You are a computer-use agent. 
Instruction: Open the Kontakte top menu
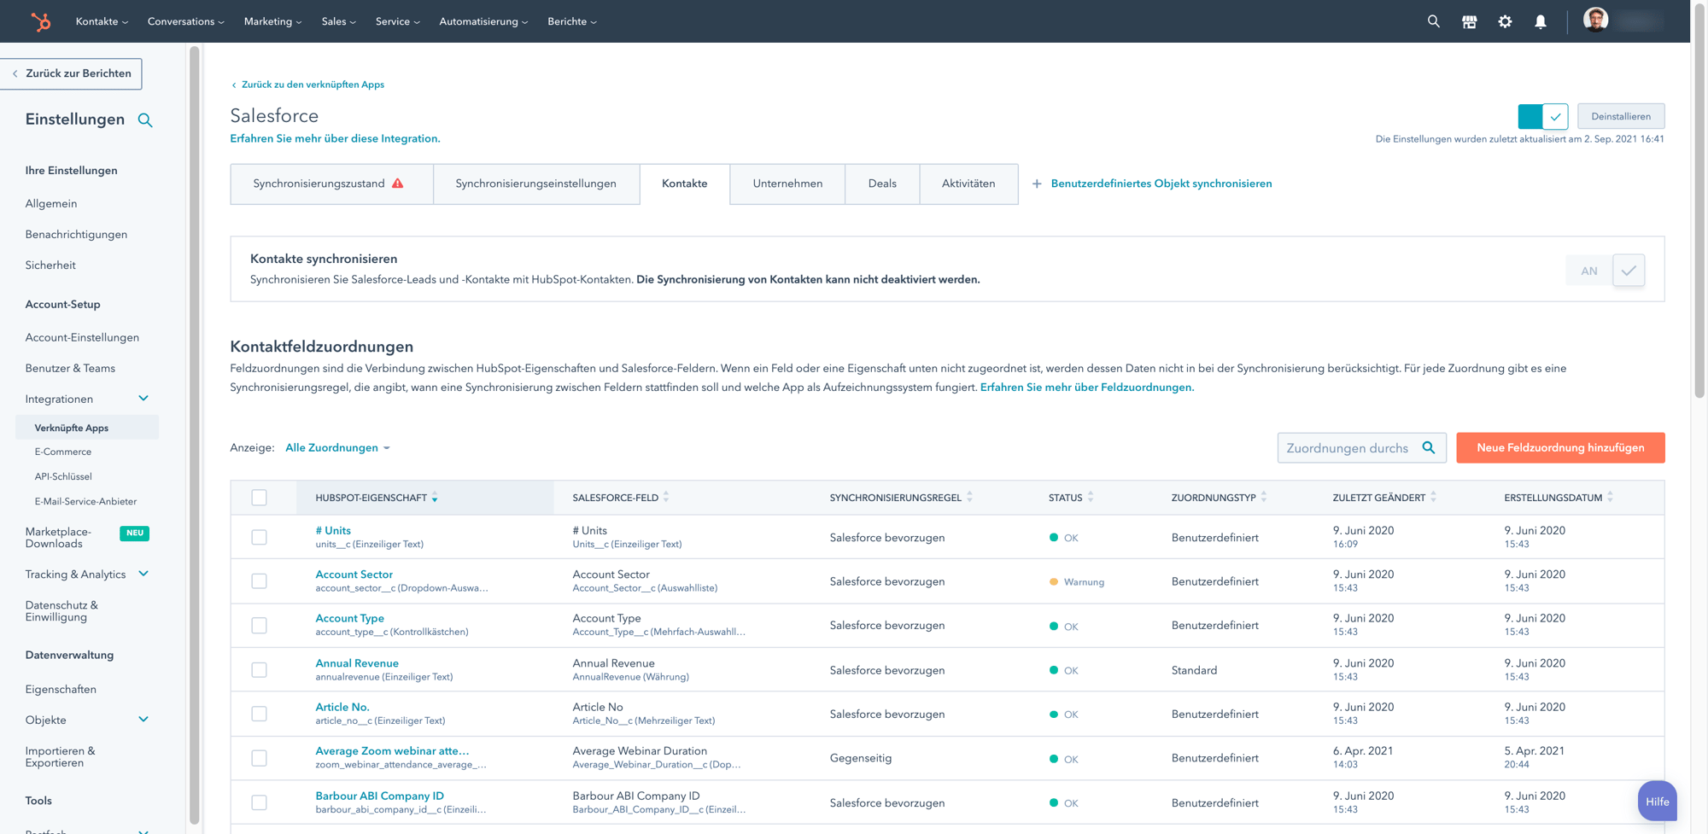[102, 21]
